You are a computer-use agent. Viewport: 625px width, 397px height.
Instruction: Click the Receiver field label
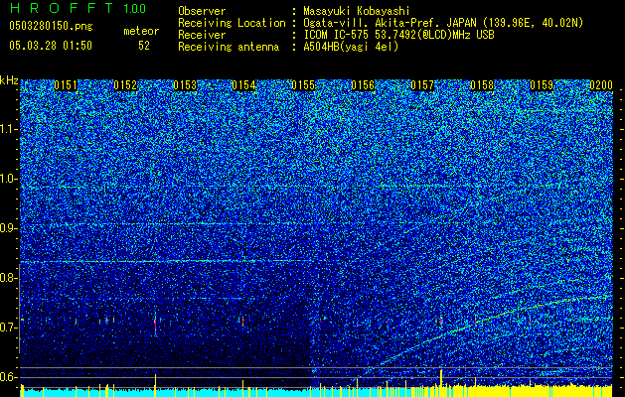tap(202, 35)
